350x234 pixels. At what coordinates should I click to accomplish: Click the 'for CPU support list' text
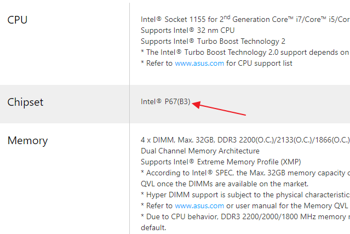pyautogui.click(x=259, y=63)
